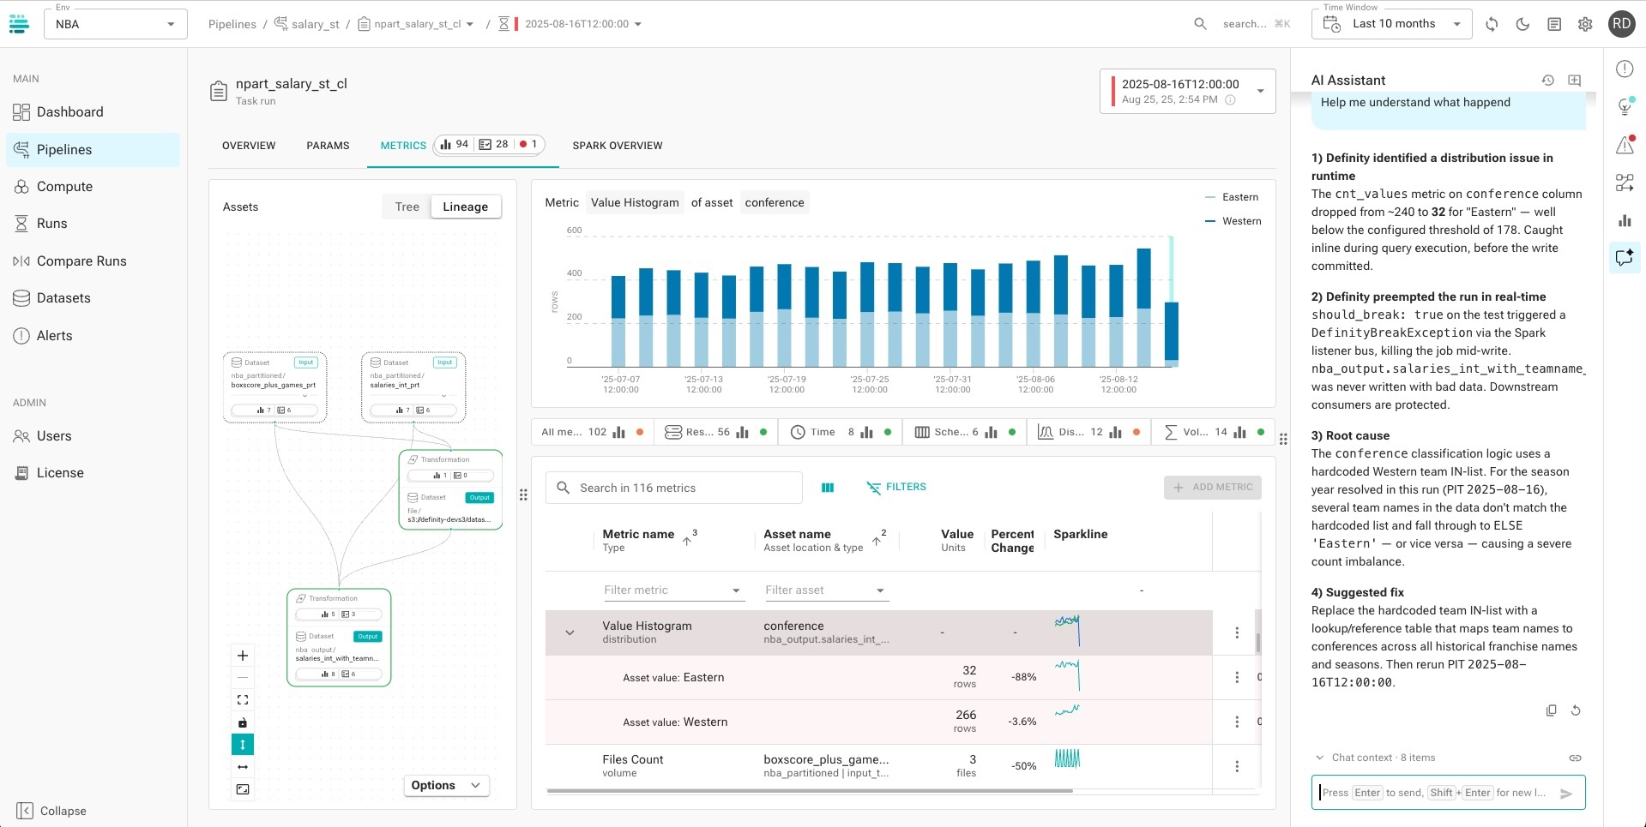Click FILTERS button
Viewport: 1646px width, 827px height.
(x=896, y=487)
